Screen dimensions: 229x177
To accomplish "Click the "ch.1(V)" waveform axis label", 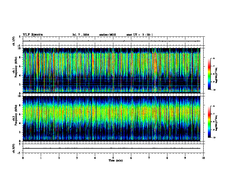I will point(14,41).
